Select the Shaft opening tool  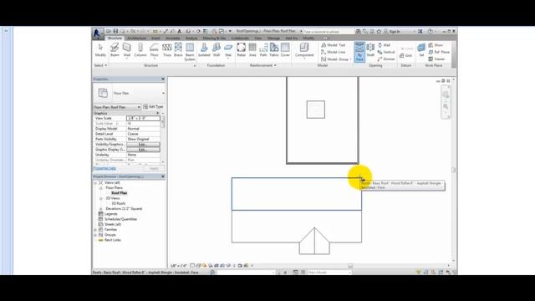click(370, 50)
